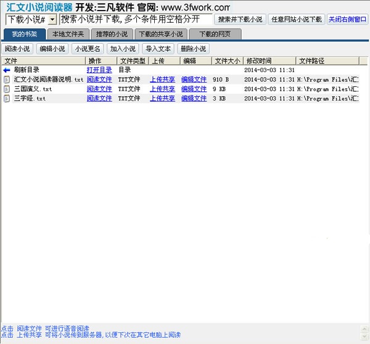Click 上传共享 for 汇文小说阅读器说明.txt
370x344 pixels.
click(x=163, y=80)
